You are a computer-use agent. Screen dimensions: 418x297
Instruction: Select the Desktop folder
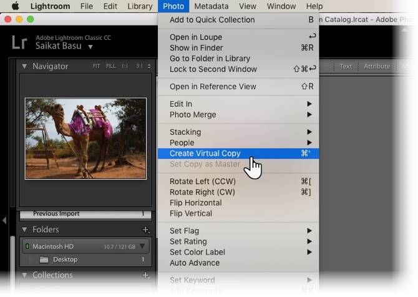[85, 260]
